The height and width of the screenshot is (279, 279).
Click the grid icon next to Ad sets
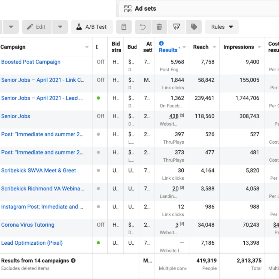128,9
